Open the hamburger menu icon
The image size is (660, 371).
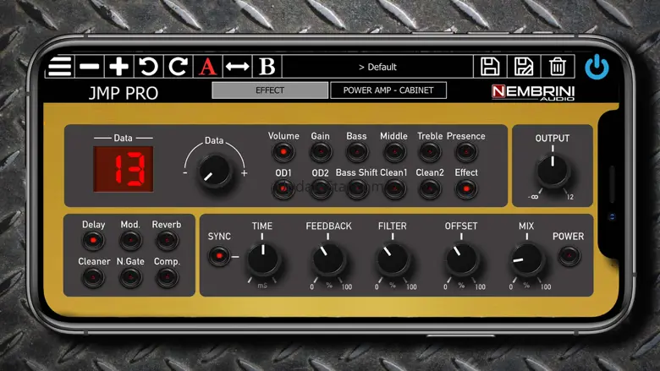[60, 67]
